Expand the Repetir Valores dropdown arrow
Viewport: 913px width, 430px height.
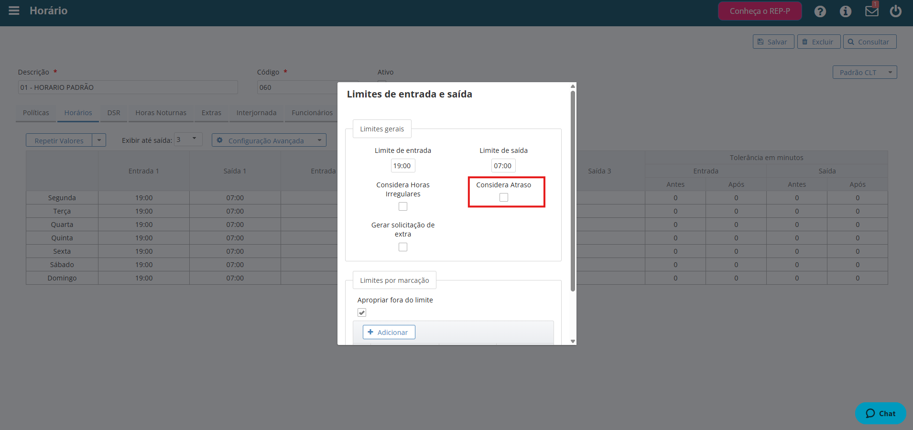[99, 140]
